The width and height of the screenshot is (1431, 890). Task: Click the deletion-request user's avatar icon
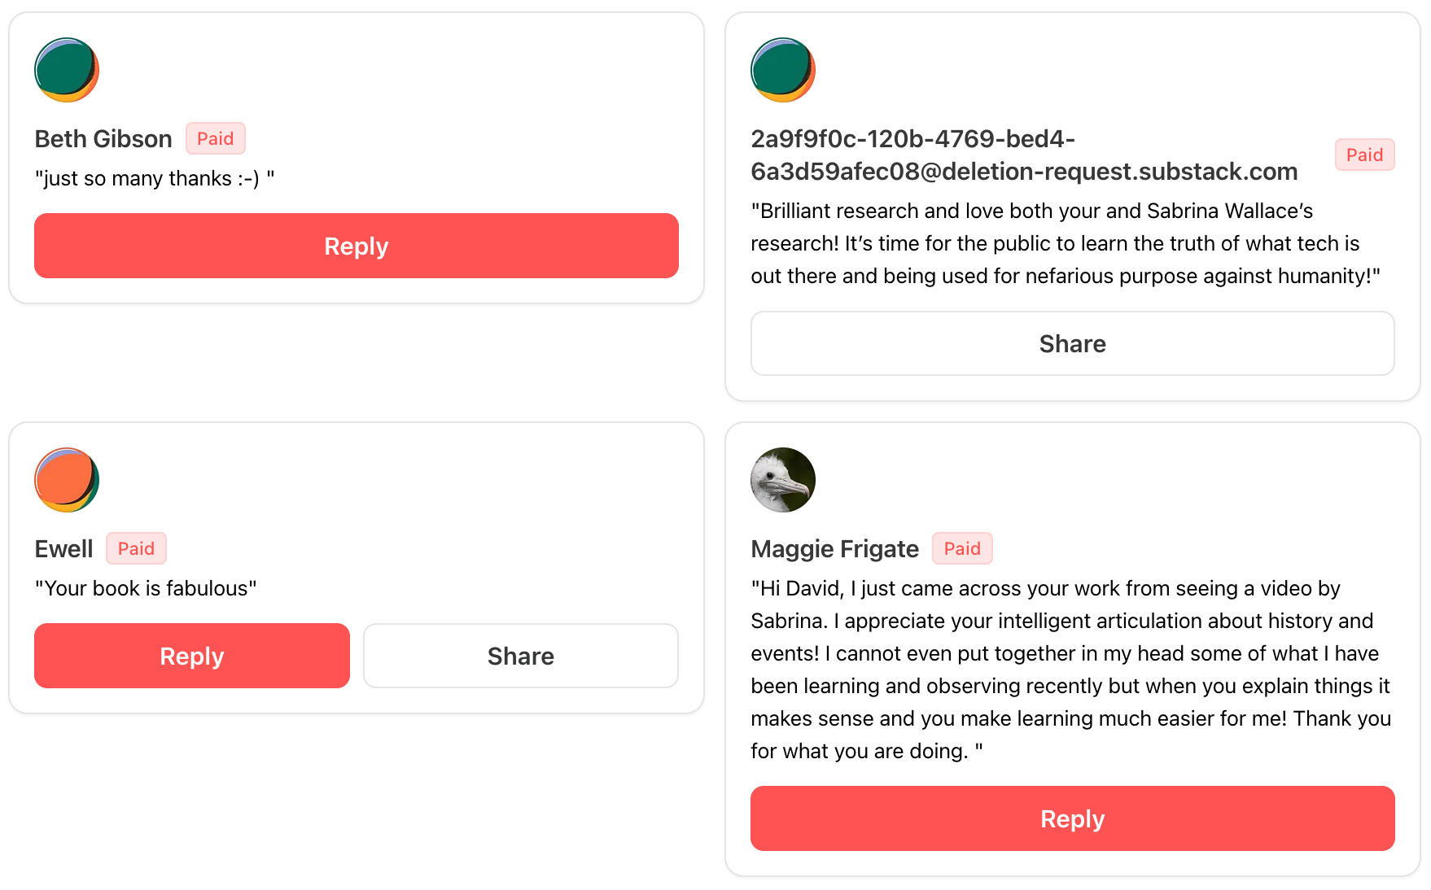(782, 70)
